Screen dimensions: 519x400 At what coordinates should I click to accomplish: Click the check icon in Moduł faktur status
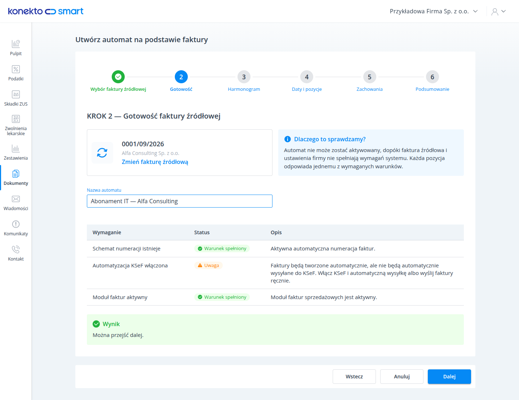(200, 297)
